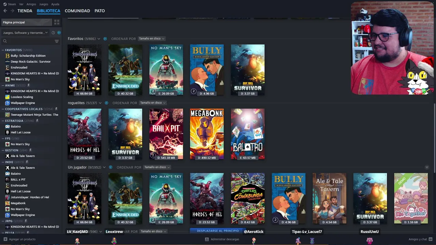Collapse the INDIE sidebar category
This screenshot has height=245, width=436.
(3, 162)
